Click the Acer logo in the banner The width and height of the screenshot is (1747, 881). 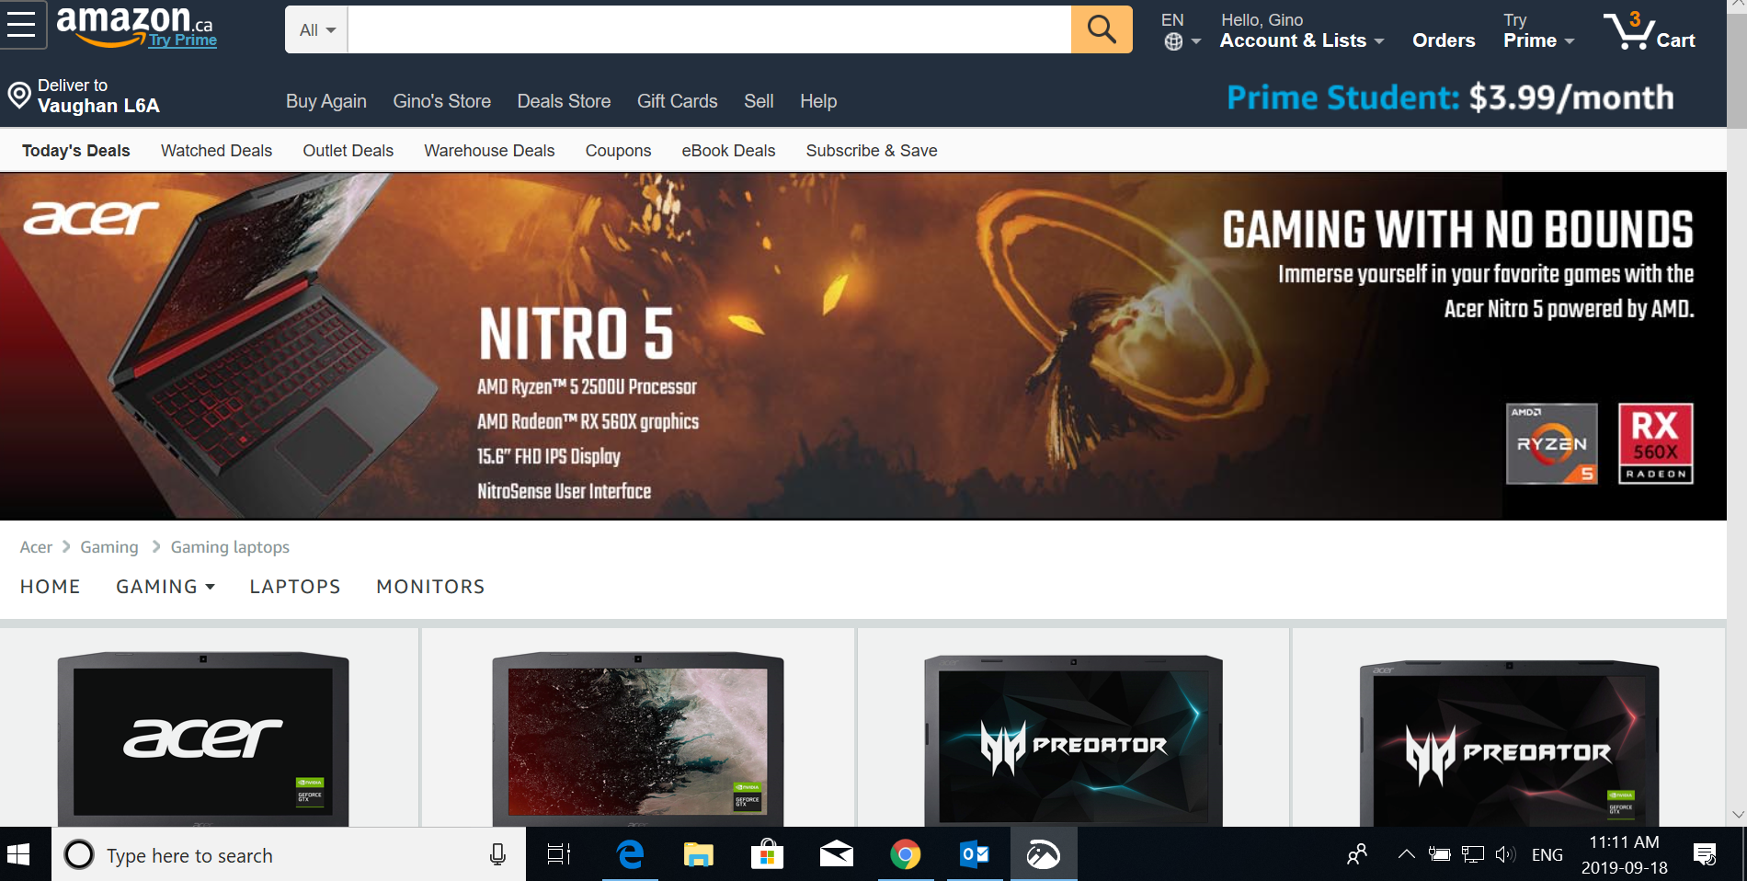pyautogui.click(x=91, y=219)
